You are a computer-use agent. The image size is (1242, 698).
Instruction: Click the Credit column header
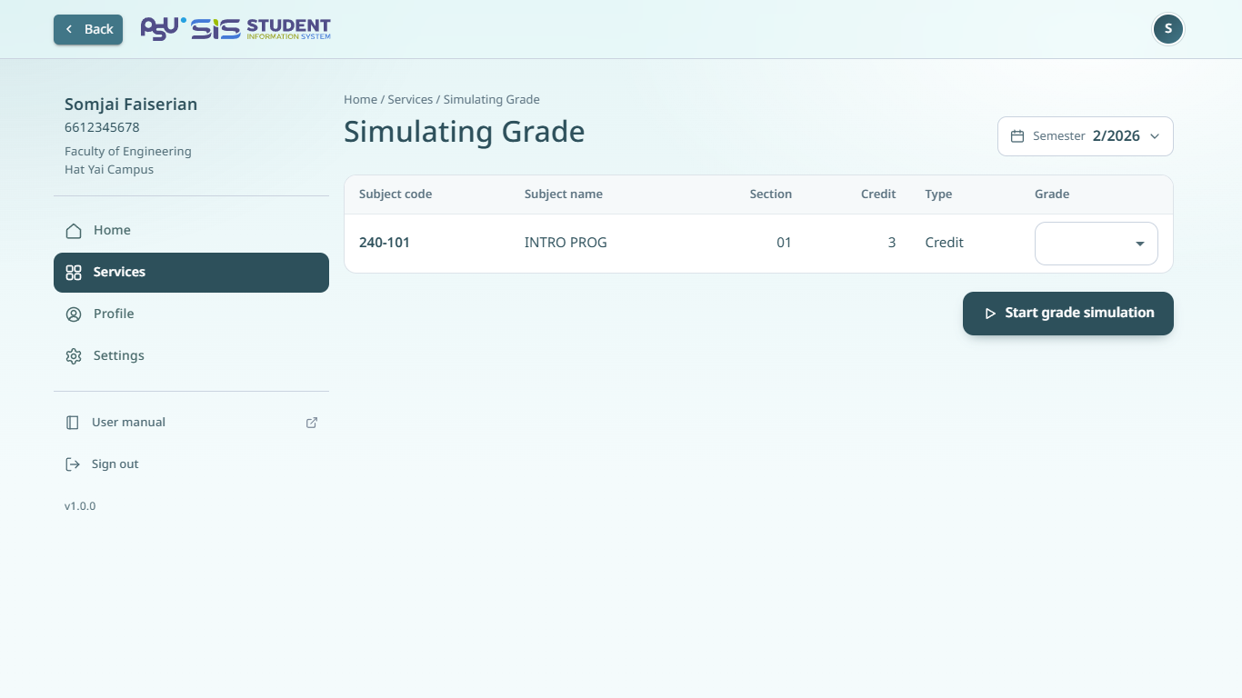878,194
